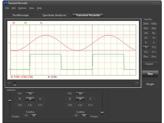The width and height of the screenshot is (164, 123).
Task: Click the scroll right double-arrow below the graph
Action: point(137,83)
